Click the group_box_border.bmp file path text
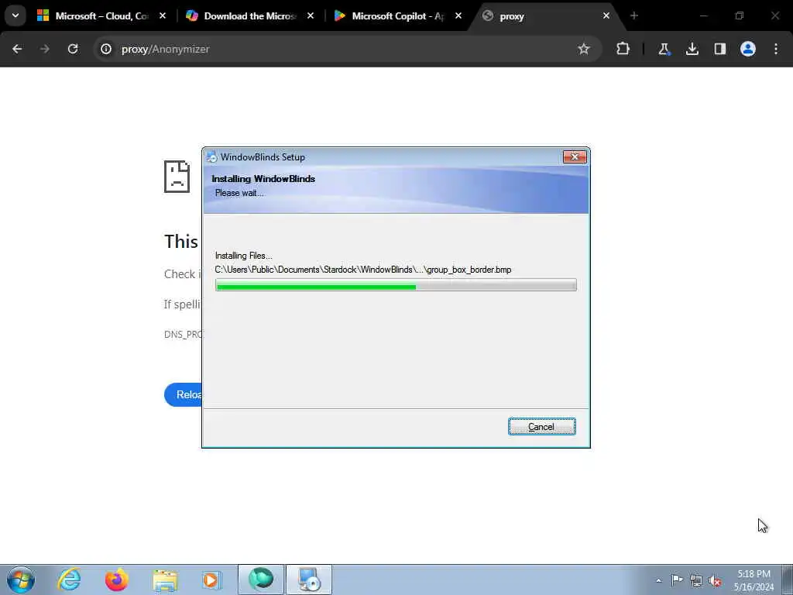 click(363, 270)
